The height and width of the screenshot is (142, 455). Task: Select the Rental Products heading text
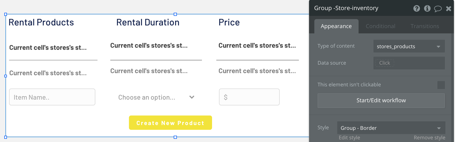[41, 23]
